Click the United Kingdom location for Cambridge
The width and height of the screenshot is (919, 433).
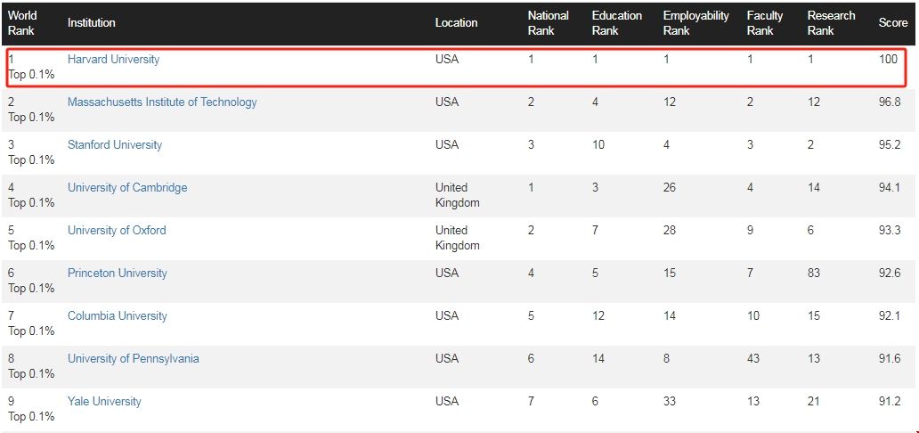pyautogui.click(x=457, y=195)
